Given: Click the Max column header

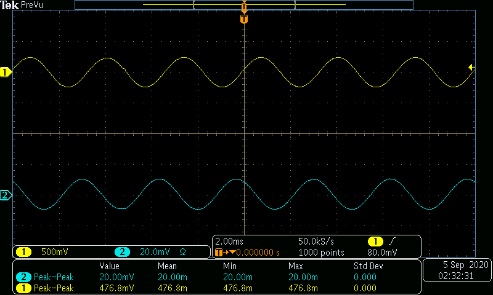Looking at the screenshot, I should point(296,267).
